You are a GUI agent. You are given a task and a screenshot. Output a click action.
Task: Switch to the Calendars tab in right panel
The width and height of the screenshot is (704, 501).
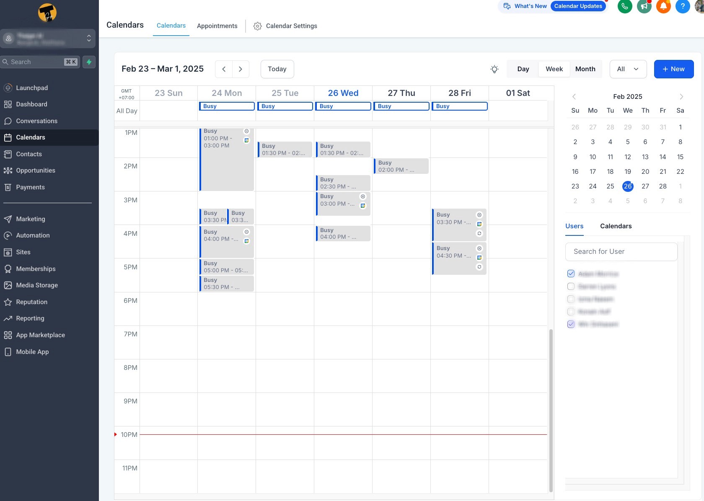616,226
